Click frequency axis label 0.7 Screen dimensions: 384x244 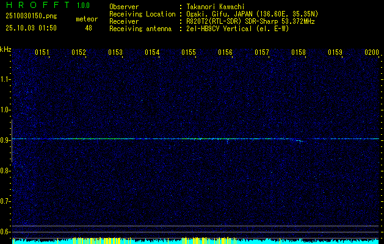(x=5, y=201)
